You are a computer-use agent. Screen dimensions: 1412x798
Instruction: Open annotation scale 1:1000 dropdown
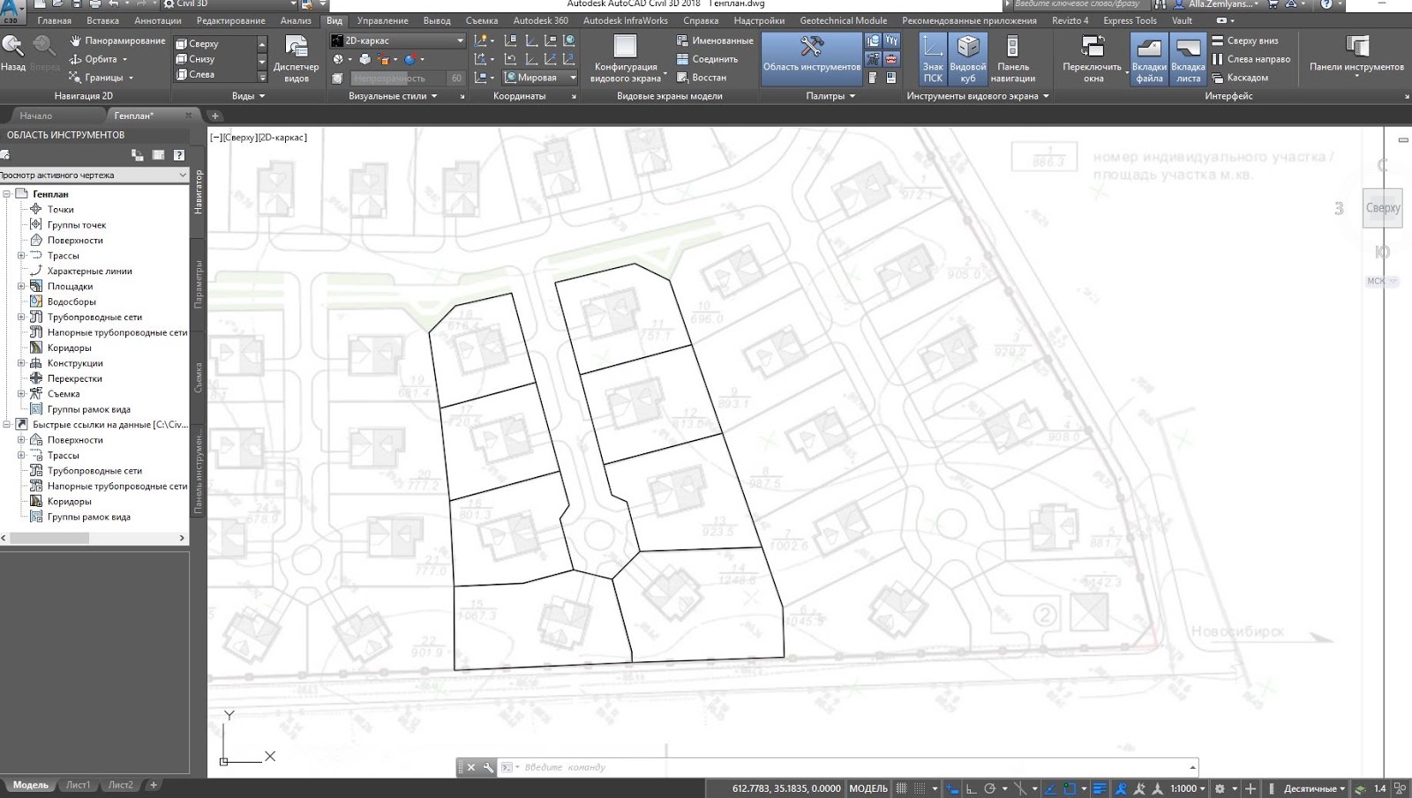tap(1189, 788)
